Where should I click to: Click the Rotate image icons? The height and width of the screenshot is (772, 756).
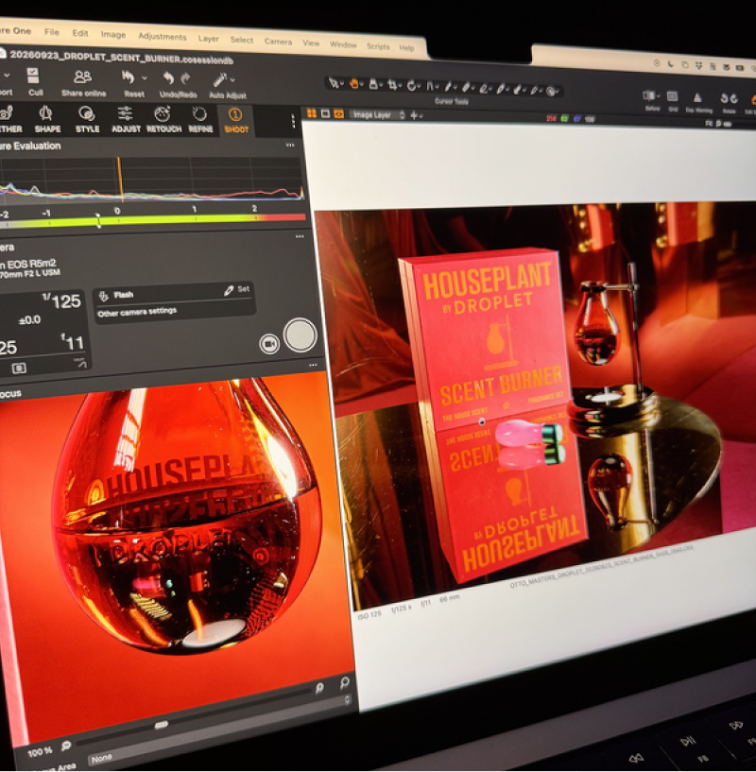(729, 98)
